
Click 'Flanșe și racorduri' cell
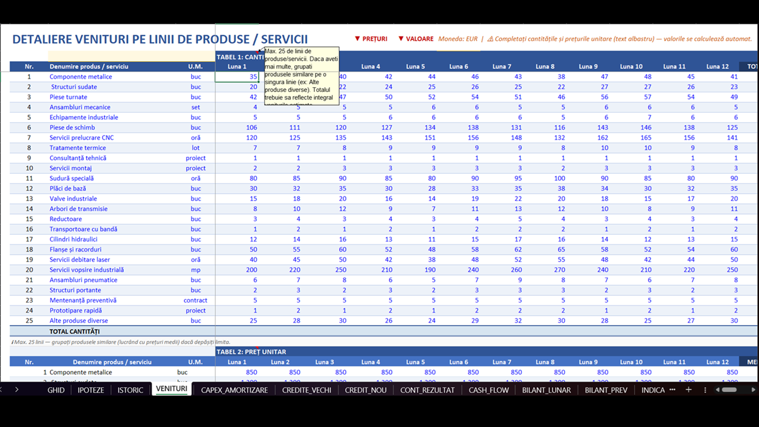(75, 250)
